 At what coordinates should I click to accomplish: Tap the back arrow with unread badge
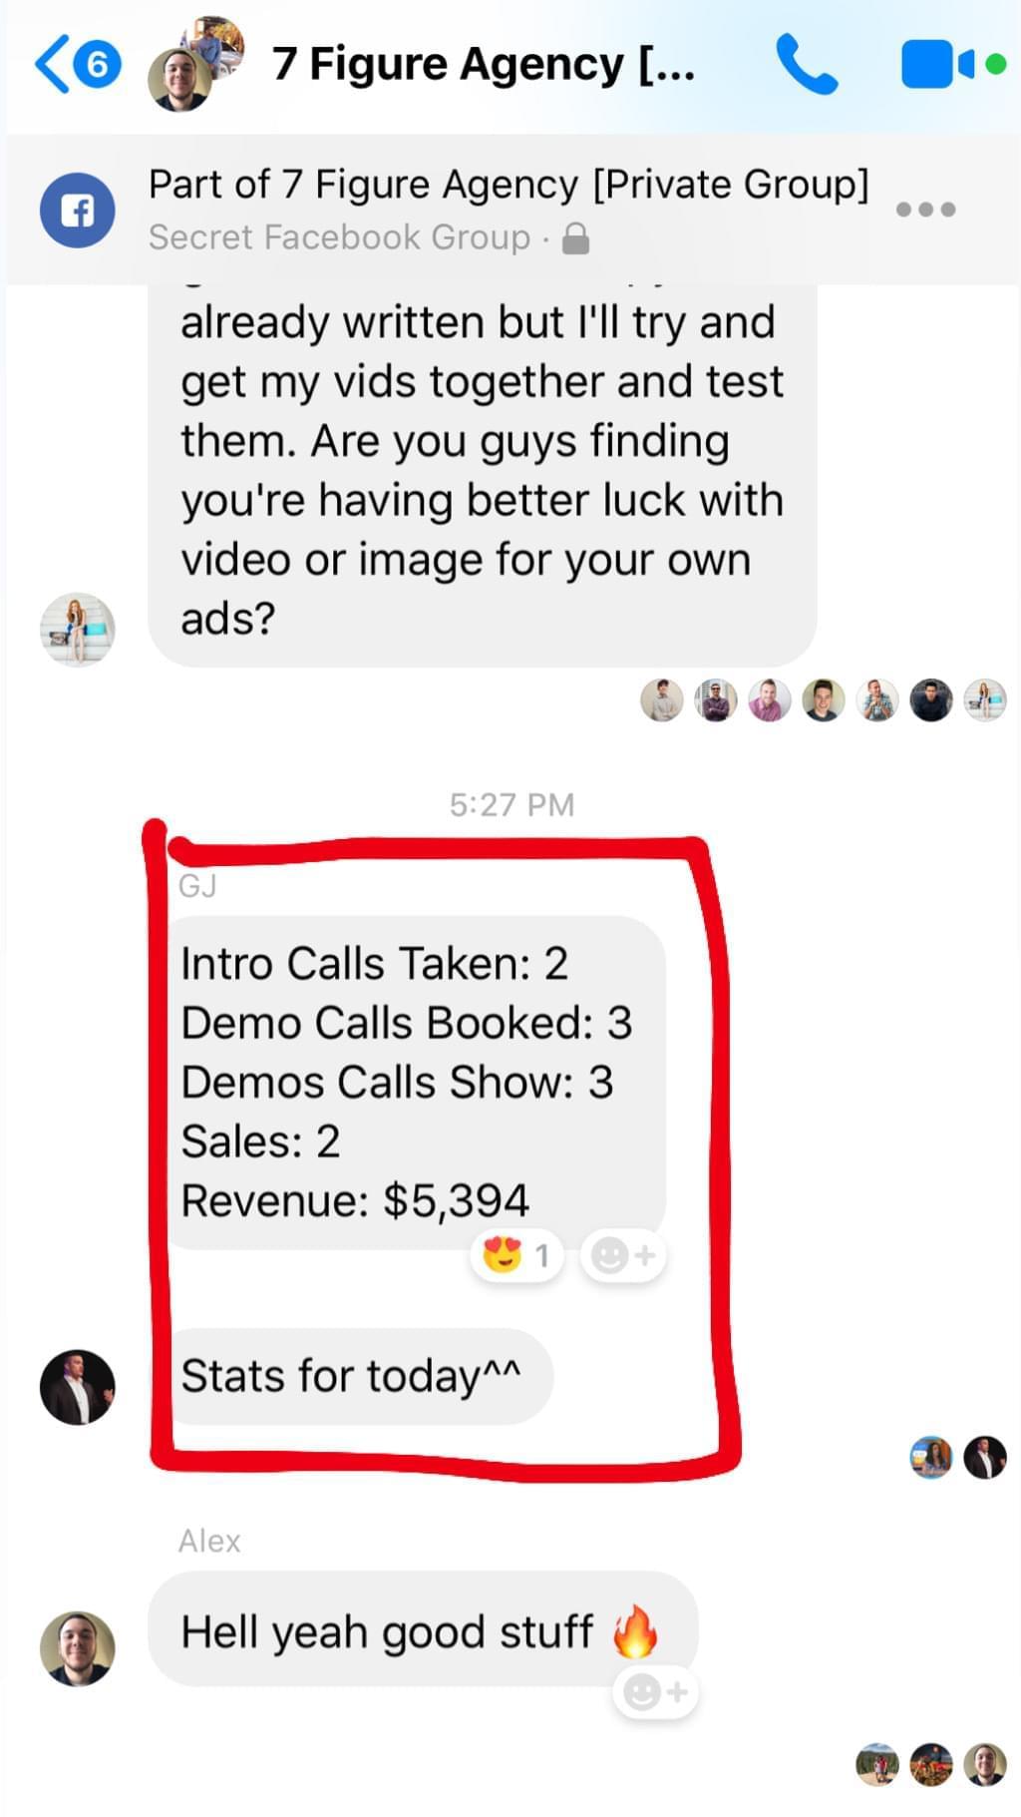tap(78, 64)
